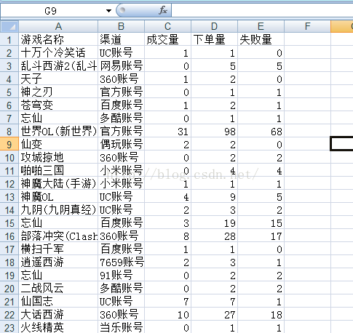This screenshot has width=353, height=333.
Task: Click 成交量 value 31 in row 8
Action: (x=168, y=131)
